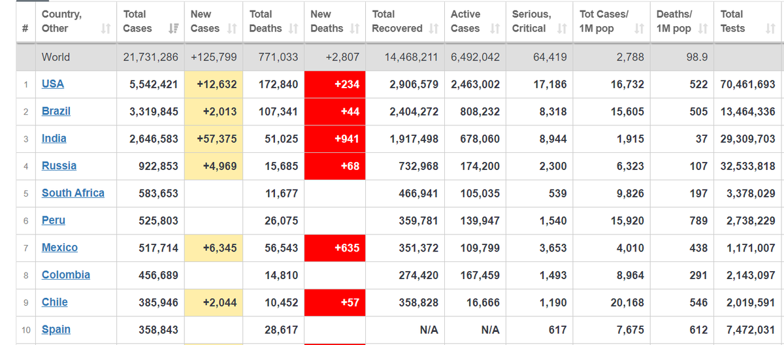Click Chile new cases +2,044 cell
Viewport: 784px width, 345px height.
[x=214, y=303]
